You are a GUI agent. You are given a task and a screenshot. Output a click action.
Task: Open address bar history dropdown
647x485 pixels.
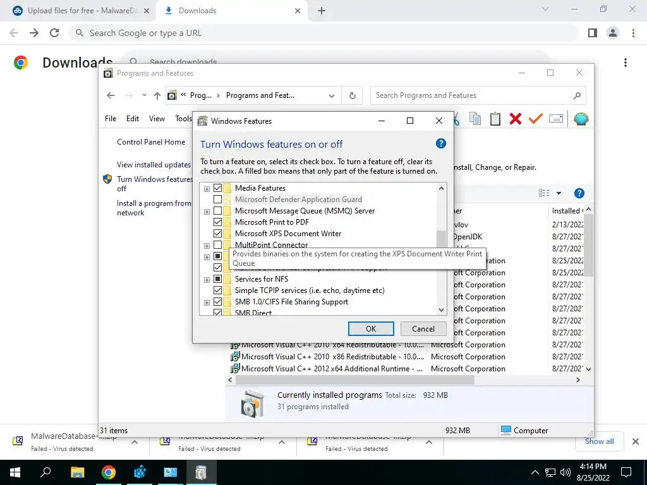[331, 96]
